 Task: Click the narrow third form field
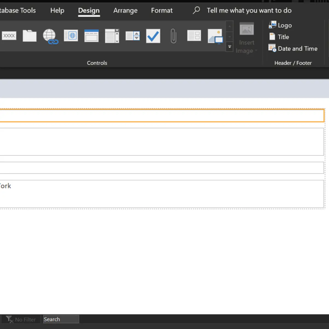(x=162, y=168)
